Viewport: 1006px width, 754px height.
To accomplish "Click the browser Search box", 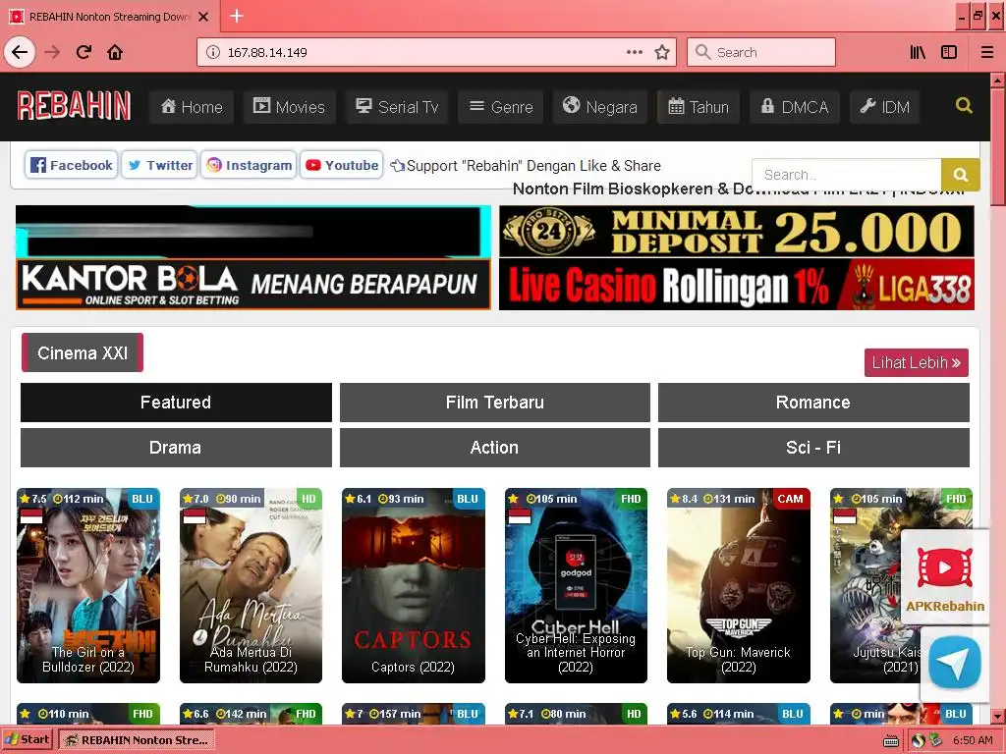I will tap(761, 52).
